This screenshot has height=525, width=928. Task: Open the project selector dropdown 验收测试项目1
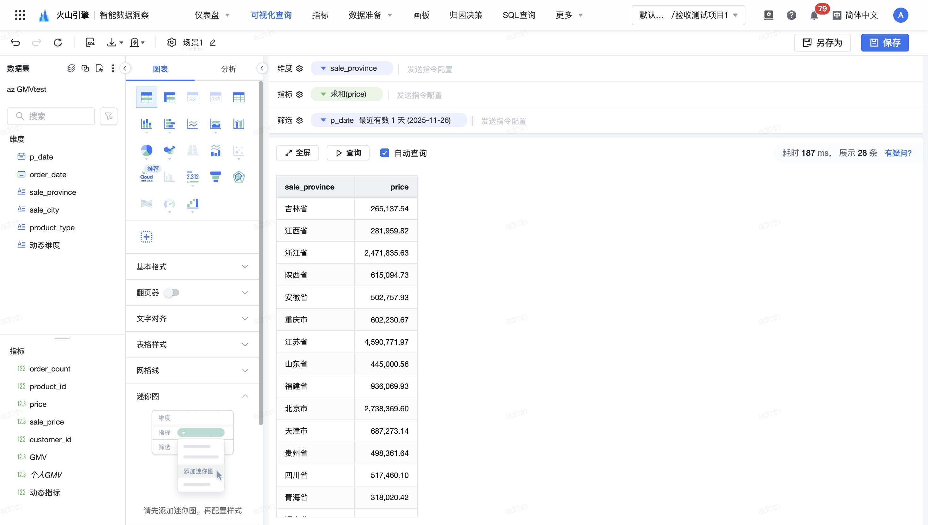[688, 15]
